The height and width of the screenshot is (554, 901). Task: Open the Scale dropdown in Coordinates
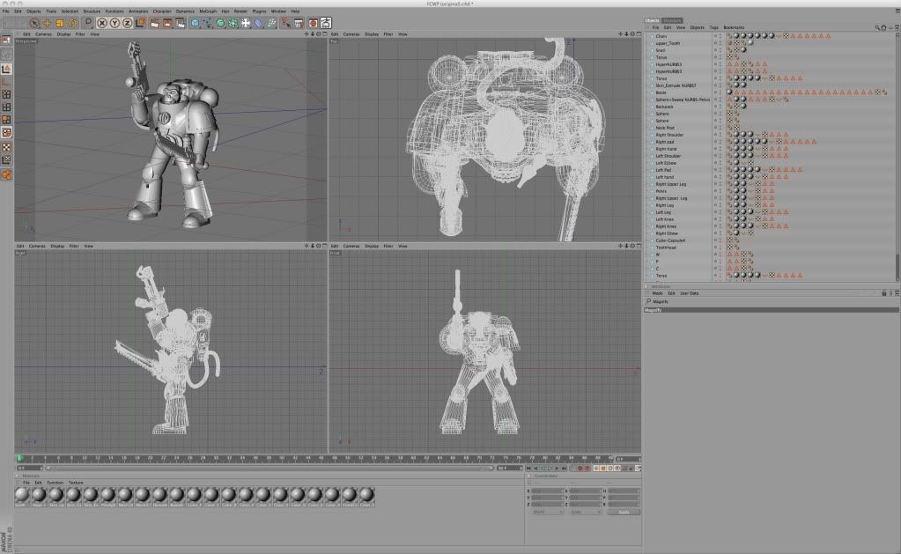point(585,512)
